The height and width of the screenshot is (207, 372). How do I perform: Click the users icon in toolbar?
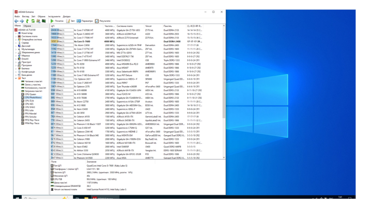[38, 21]
